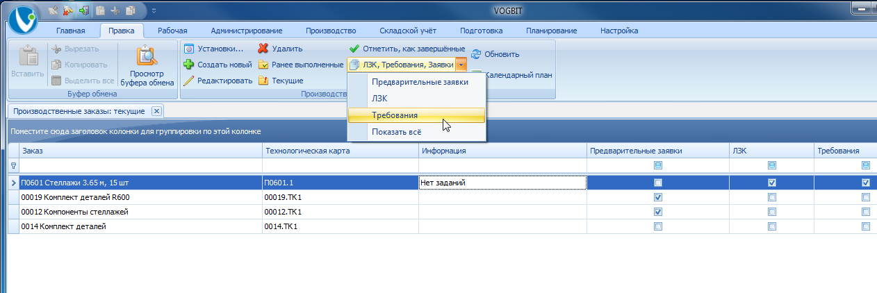
Task: Click filter field under Технологическая карта column
Action: 341,165
